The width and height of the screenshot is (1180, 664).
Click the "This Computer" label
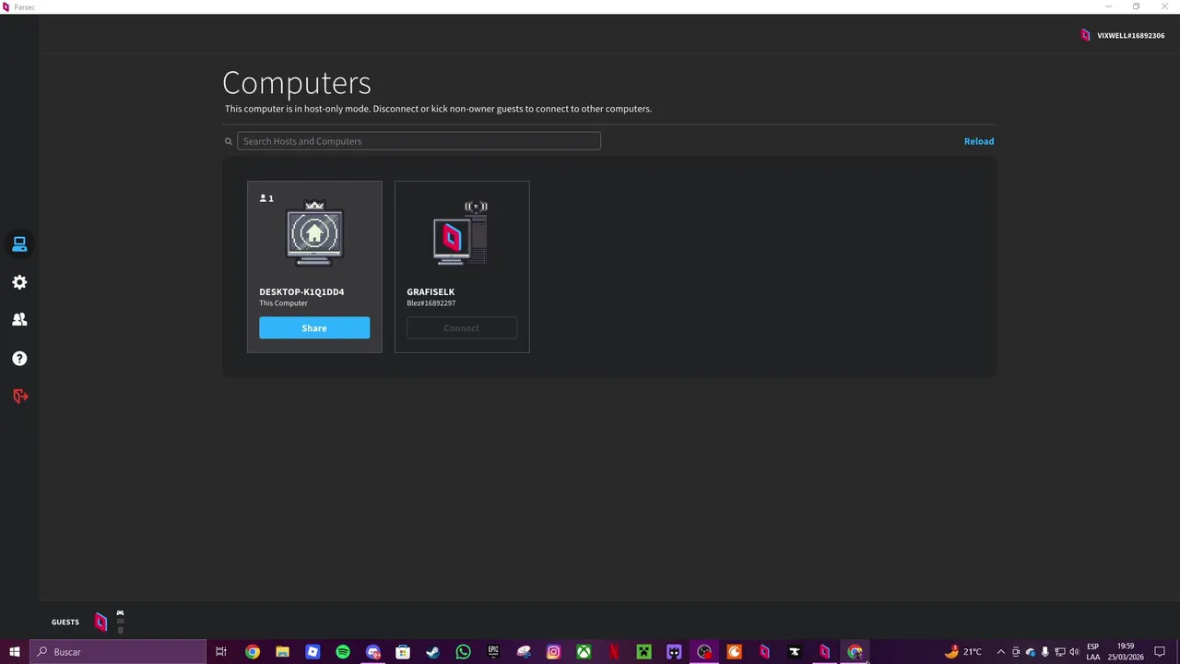point(283,303)
